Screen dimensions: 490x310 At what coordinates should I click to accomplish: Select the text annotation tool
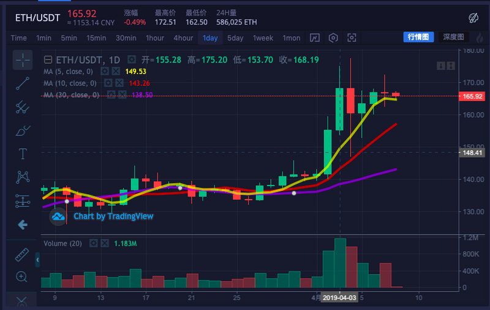(23, 154)
